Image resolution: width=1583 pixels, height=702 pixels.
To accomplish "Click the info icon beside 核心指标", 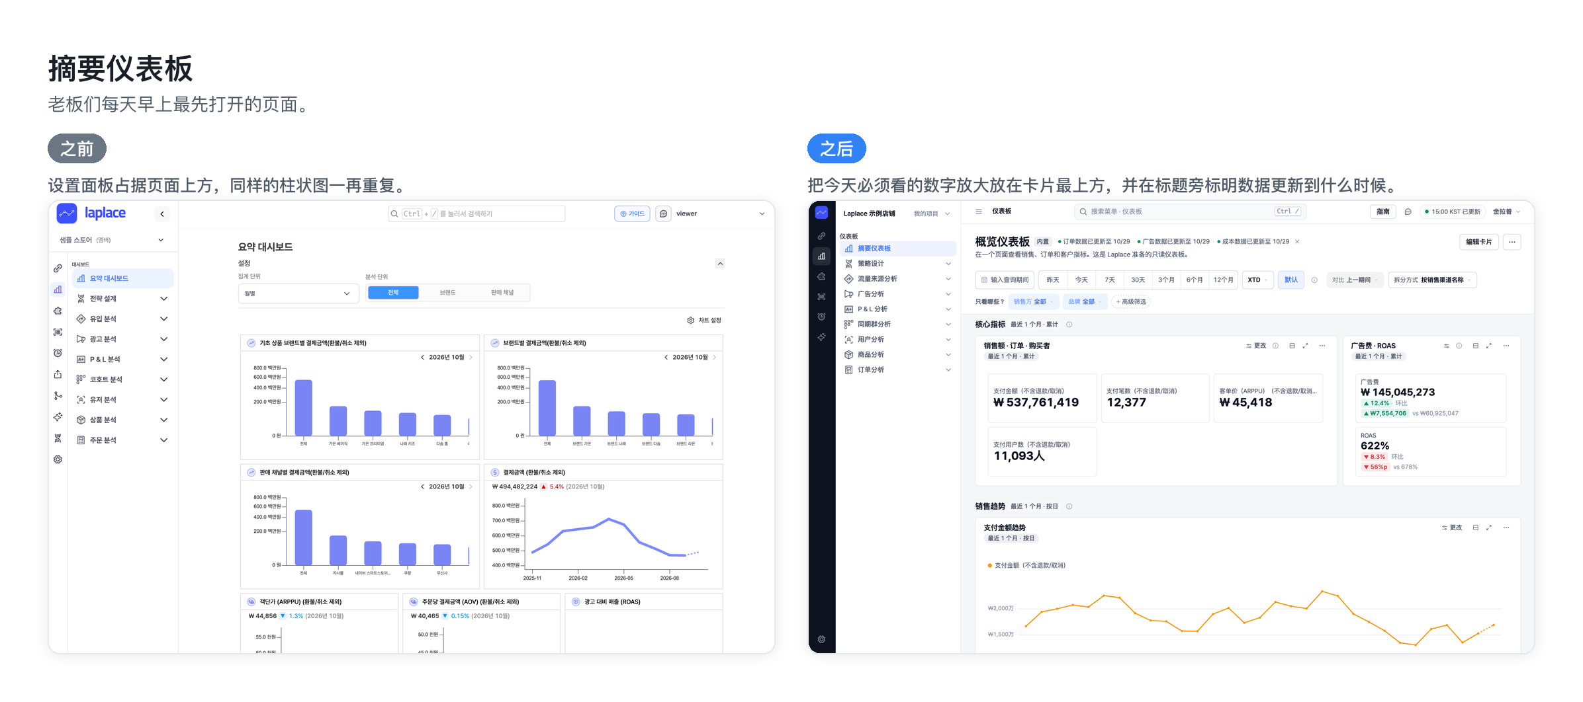I will [1069, 325].
